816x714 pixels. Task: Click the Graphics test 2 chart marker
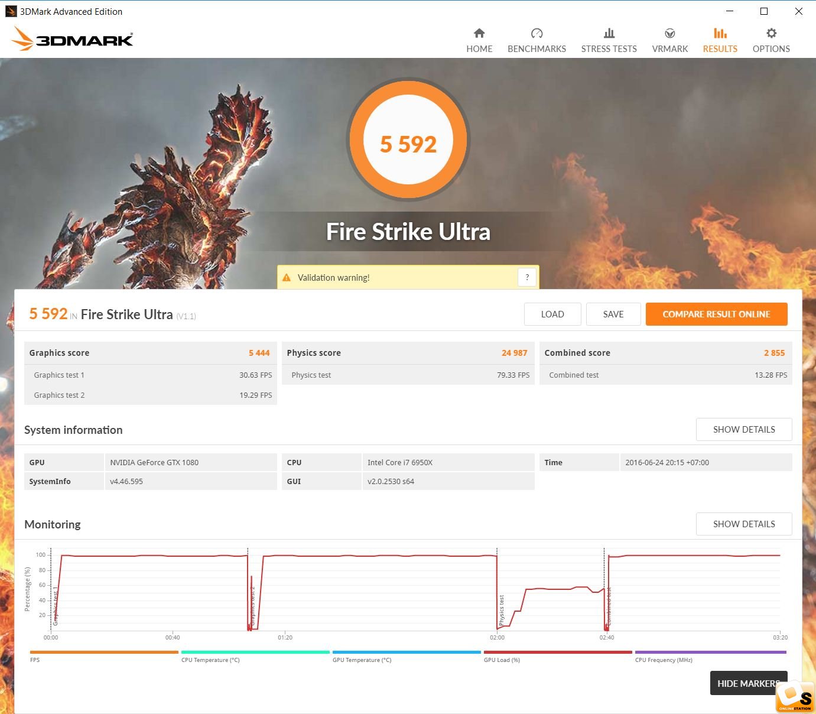click(253, 606)
